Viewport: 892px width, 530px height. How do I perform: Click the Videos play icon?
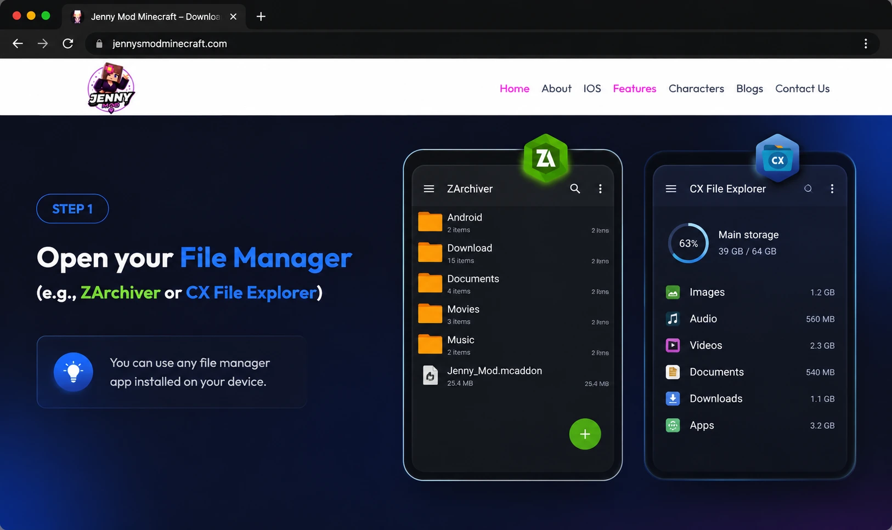pos(673,345)
